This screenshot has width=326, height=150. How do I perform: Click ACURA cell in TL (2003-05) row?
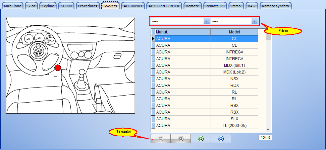(x=183, y=126)
